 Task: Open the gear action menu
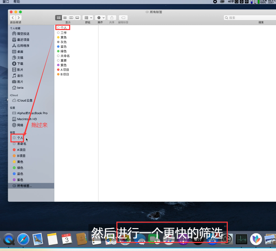(x=100, y=18)
